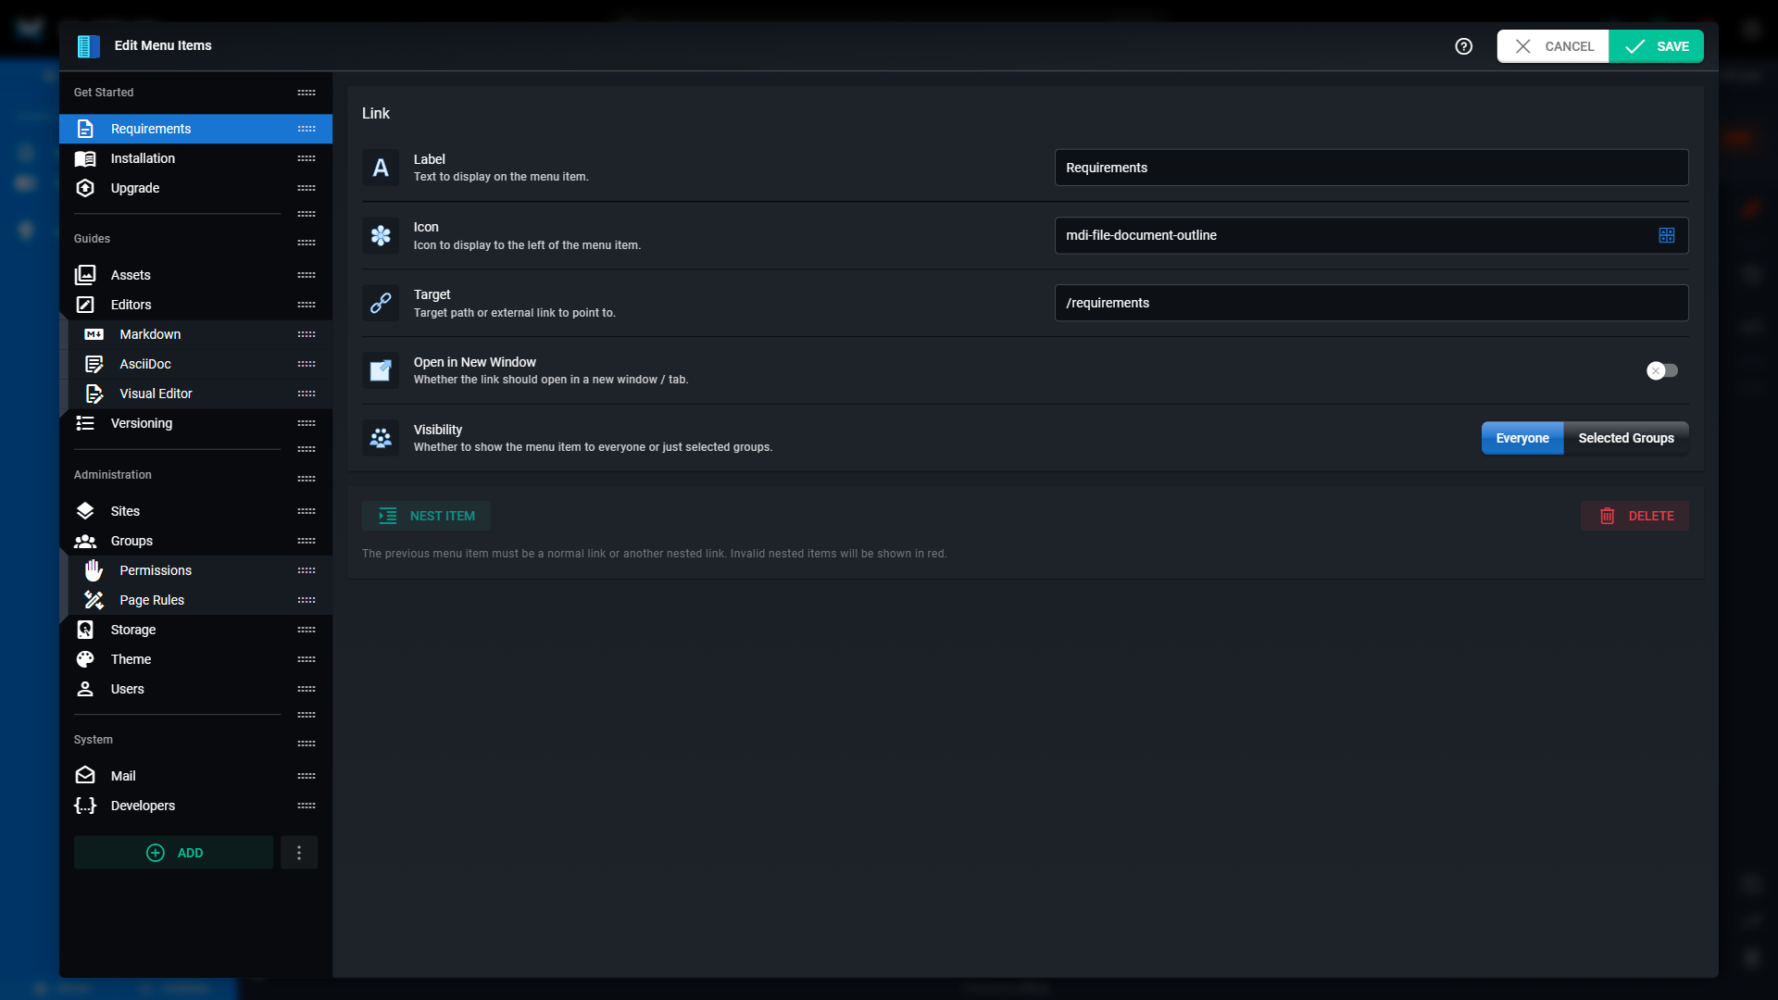
Task: Select the Upgrade sidebar entry
Action: (x=133, y=188)
